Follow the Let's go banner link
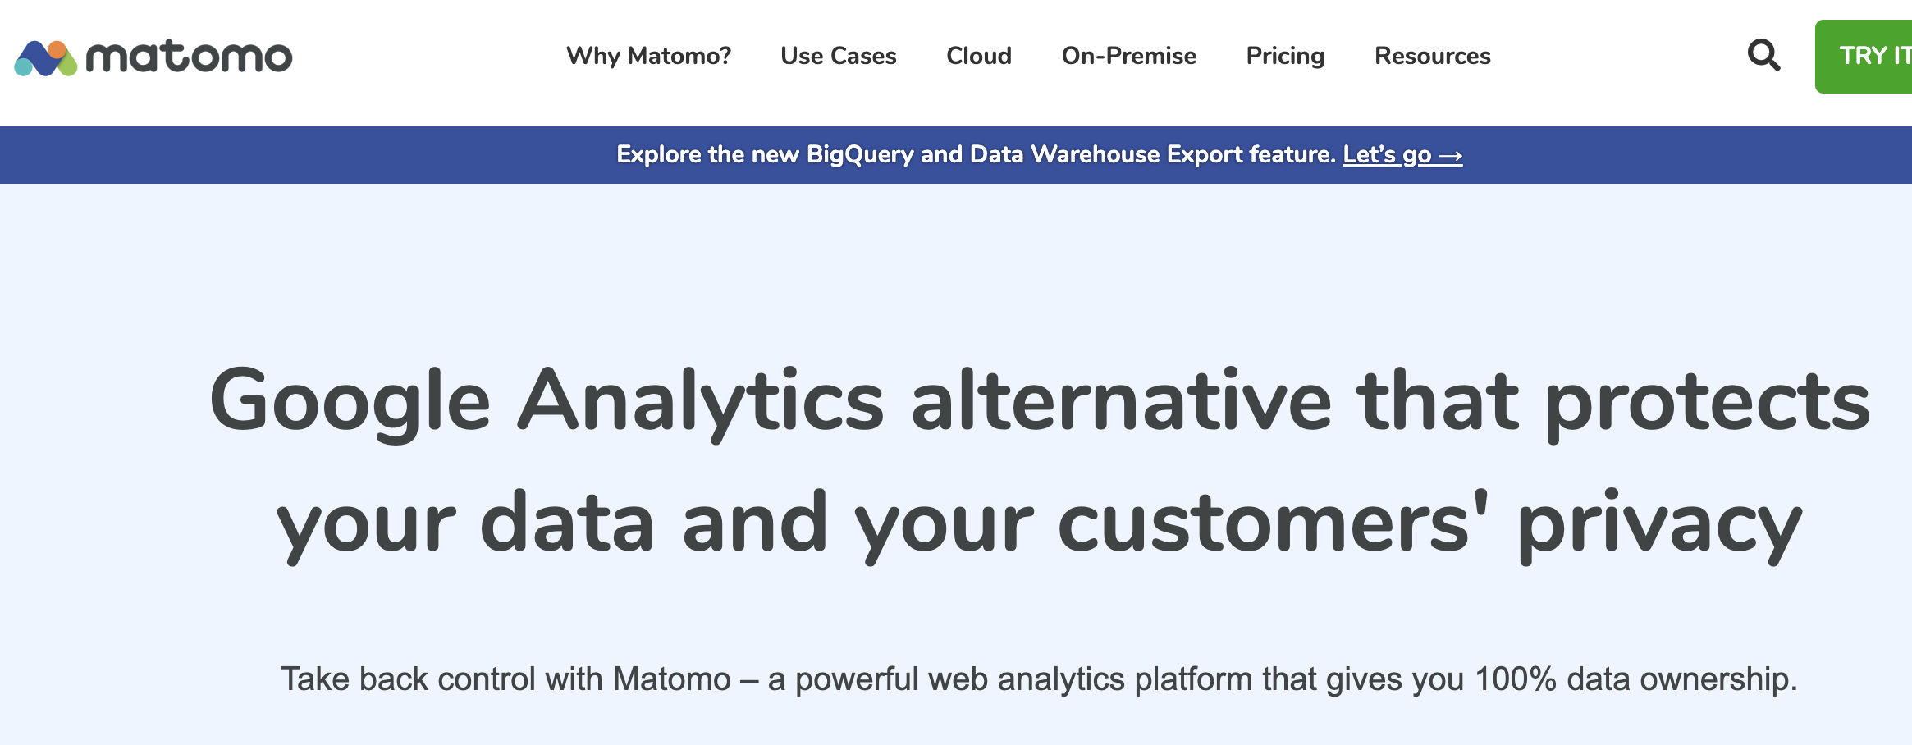The image size is (1912, 745). [x=1387, y=155]
